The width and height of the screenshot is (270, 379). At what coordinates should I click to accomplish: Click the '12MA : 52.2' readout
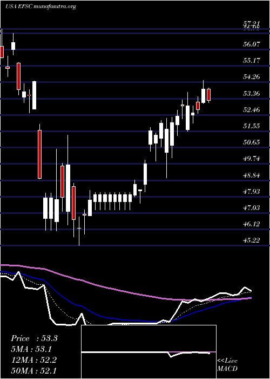point(33,360)
